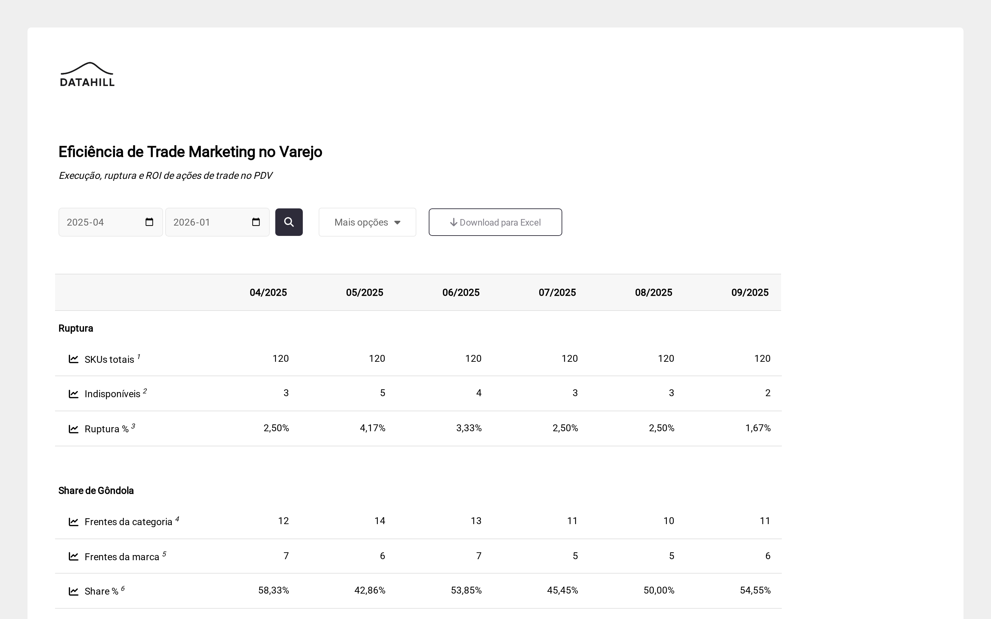991x619 pixels.
Task: Open chart icon for Indisponíveis row
Action: pos(74,394)
